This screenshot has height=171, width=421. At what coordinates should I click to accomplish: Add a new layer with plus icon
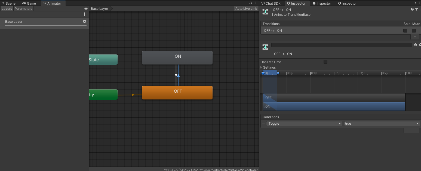84,14
